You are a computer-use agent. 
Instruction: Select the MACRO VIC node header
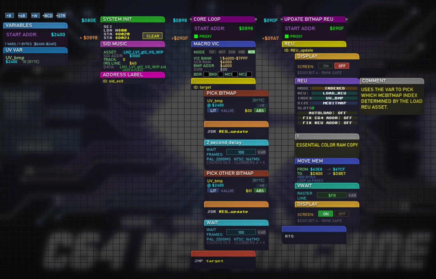223,44
